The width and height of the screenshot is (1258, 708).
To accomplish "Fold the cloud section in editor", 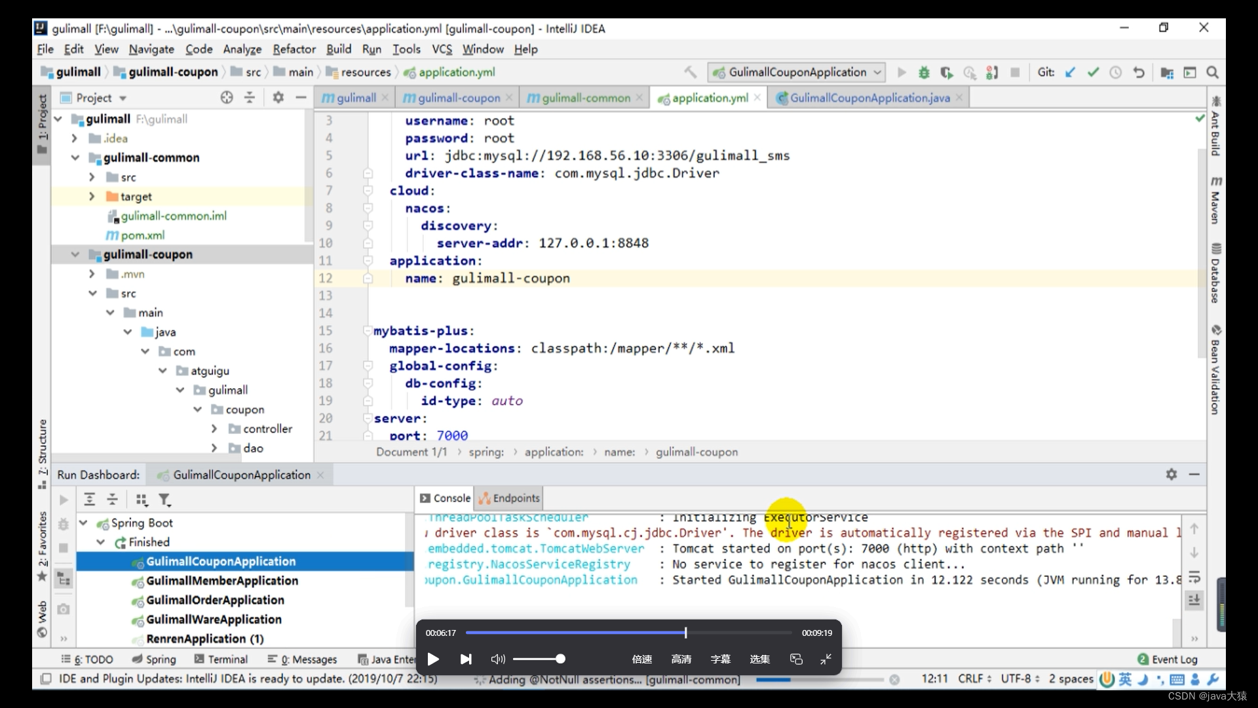I will (368, 191).
